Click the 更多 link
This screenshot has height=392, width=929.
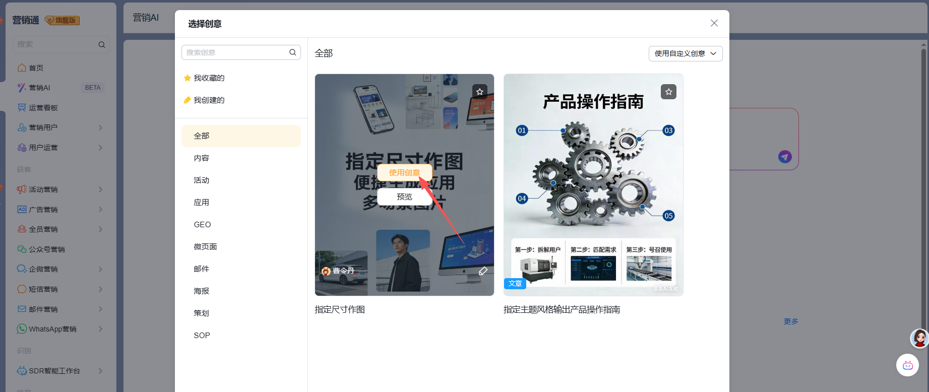pos(791,321)
